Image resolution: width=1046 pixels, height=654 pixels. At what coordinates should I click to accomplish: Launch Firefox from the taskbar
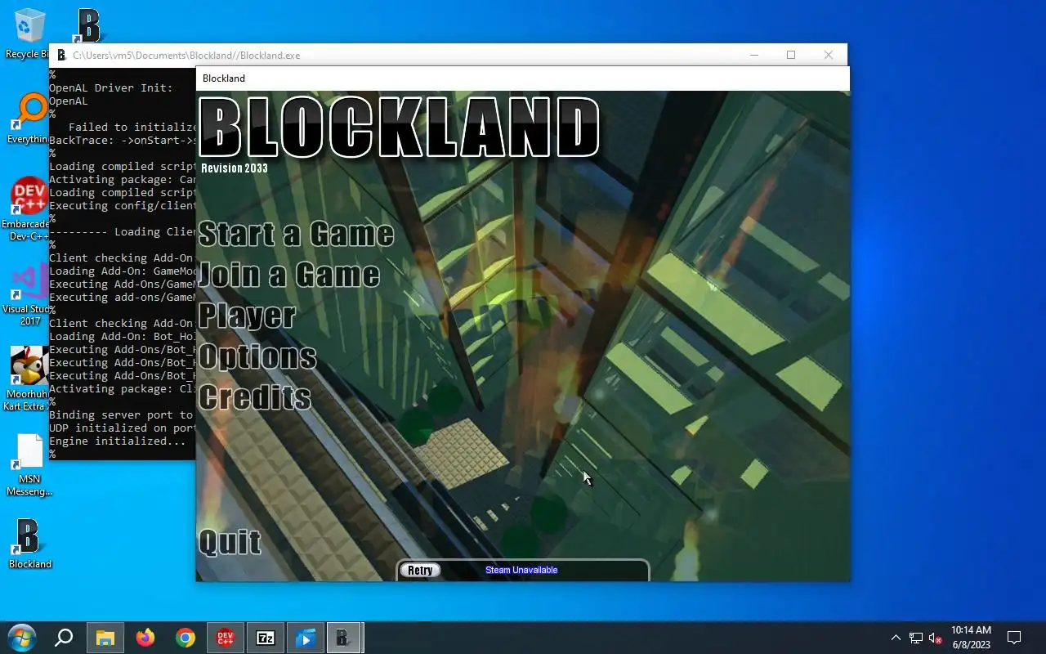145,638
